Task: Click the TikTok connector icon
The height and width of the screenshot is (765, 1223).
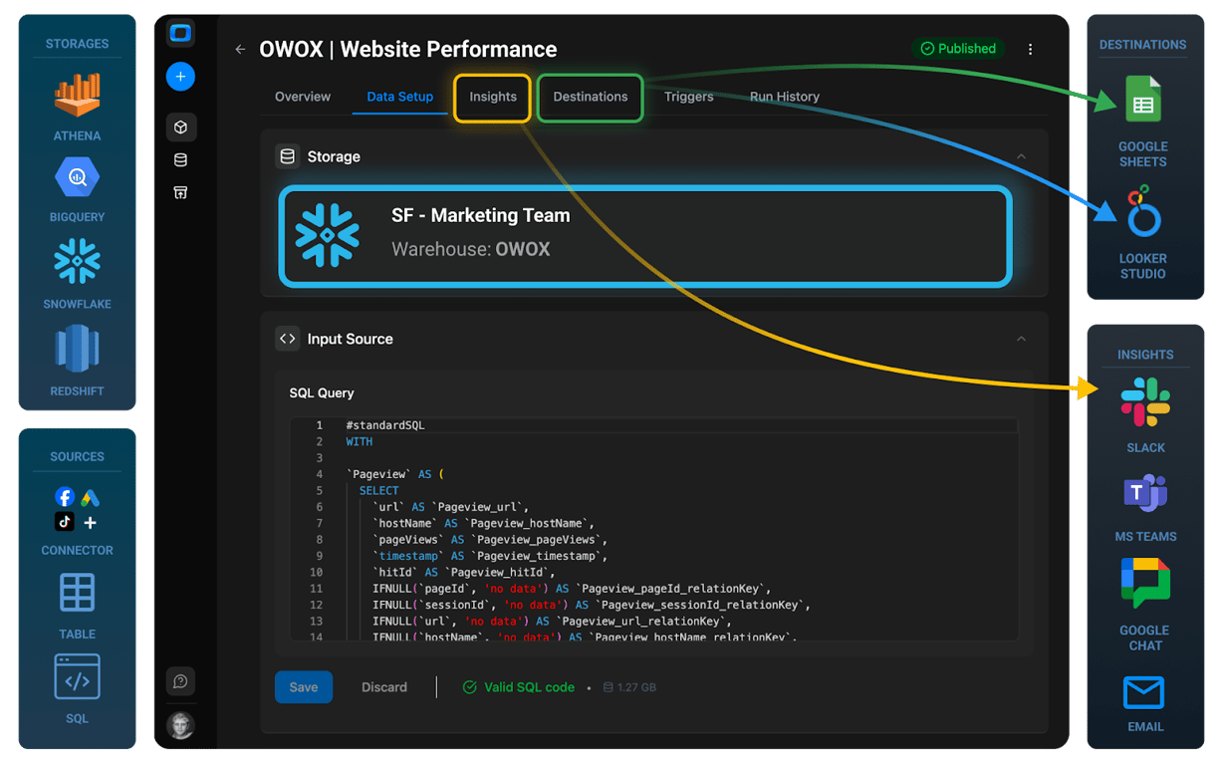Action: (x=65, y=522)
